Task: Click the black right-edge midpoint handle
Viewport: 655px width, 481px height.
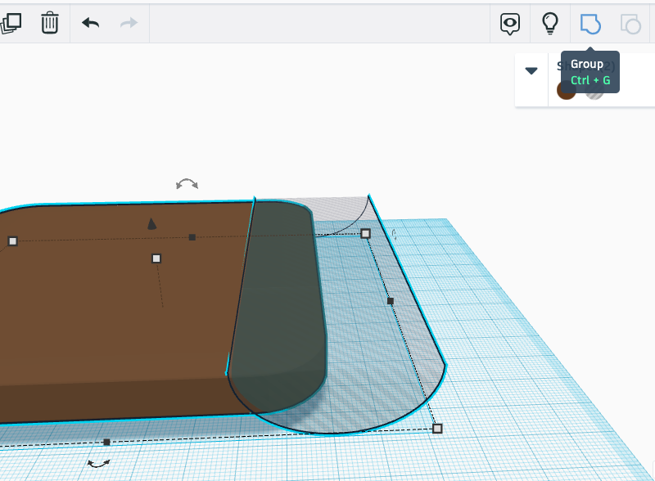Action: [391, 301]
